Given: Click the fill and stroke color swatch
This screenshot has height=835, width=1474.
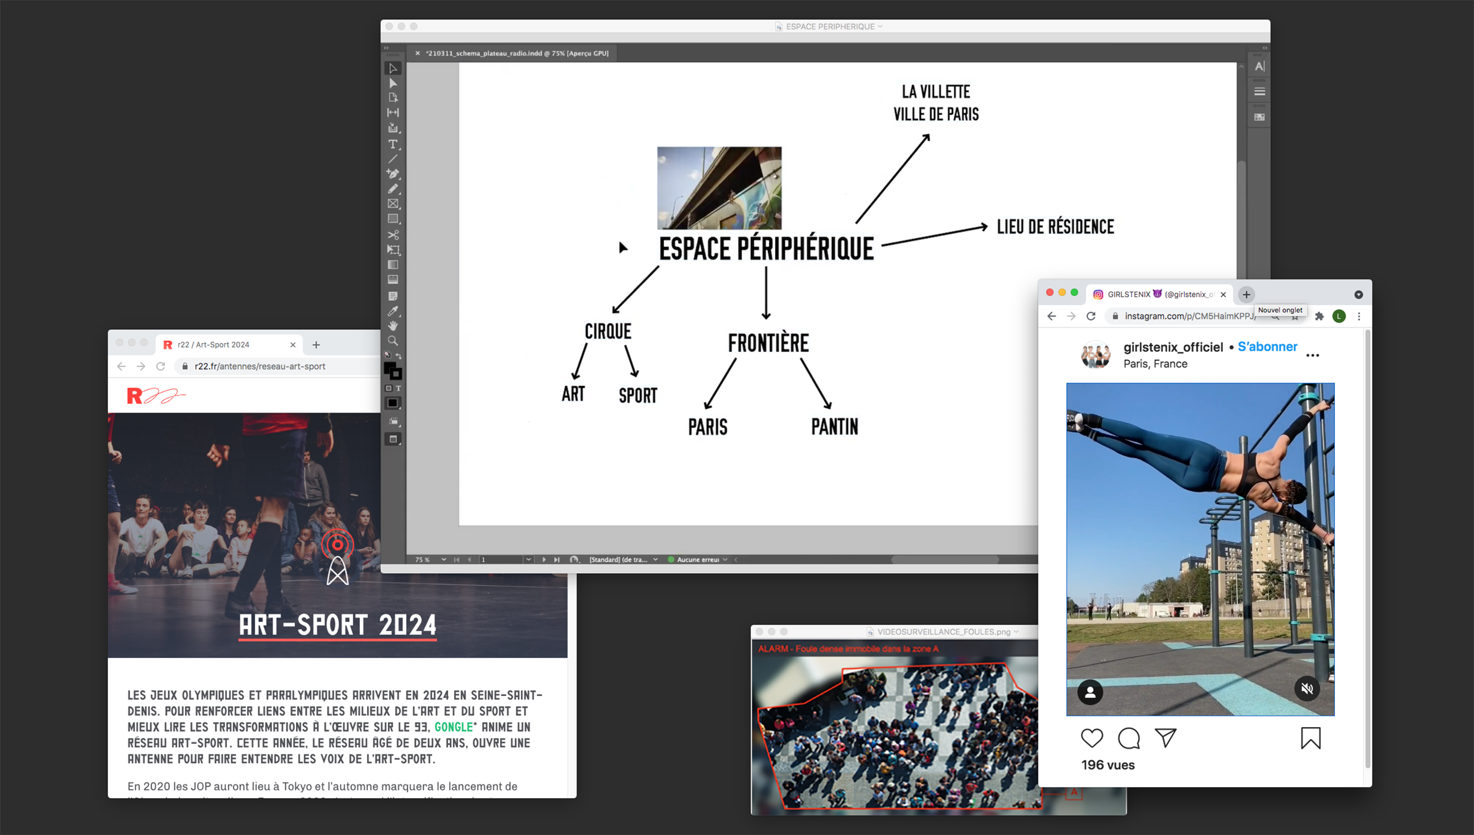Looking at the screenshot, I should pos(393,371).
